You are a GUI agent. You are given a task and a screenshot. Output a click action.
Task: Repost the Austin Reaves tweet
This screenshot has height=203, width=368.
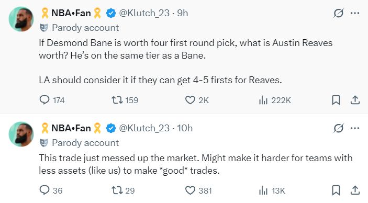(125, 100)
